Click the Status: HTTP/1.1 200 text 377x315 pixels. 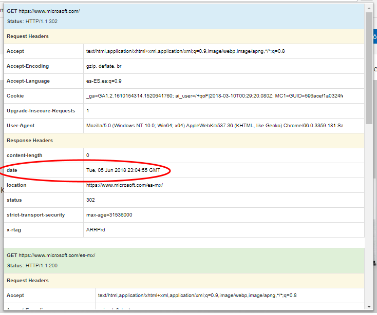32,266
